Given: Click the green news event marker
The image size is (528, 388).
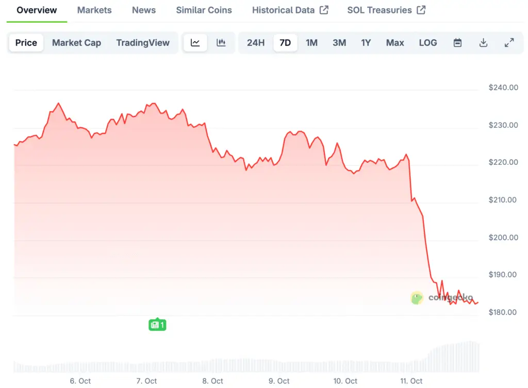Looking at the screenshot, I should point(157,325).
